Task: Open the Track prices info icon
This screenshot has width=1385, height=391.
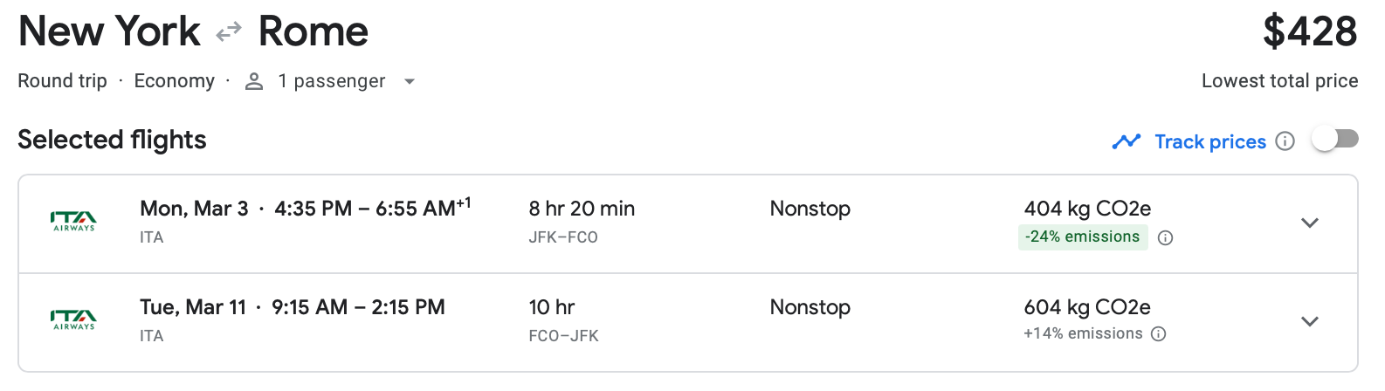Action: click(1285, 141)
